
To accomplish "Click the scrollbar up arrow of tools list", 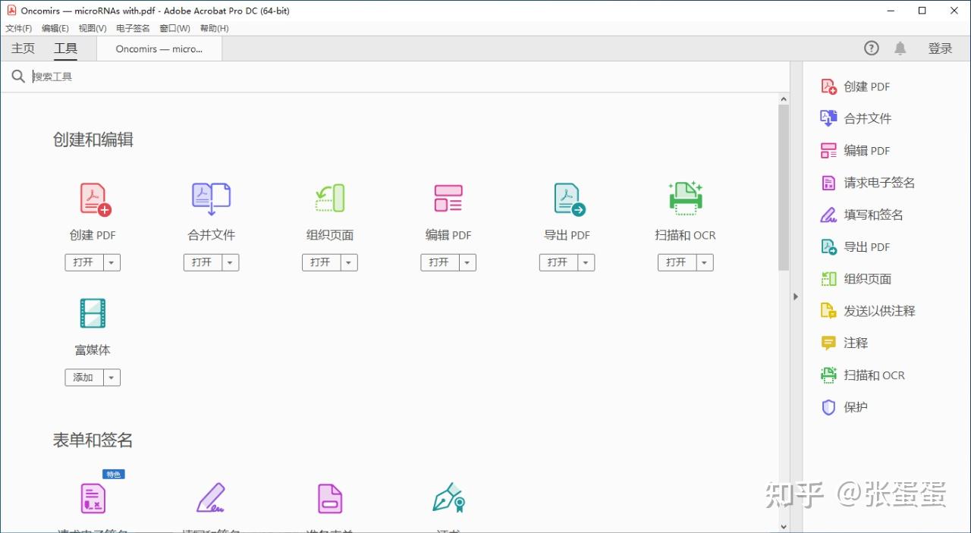I will pyautogui.click(x=784, y=99).
